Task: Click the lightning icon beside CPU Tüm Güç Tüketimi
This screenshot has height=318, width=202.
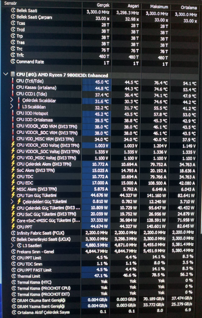Action: click(x=13, y=195)
